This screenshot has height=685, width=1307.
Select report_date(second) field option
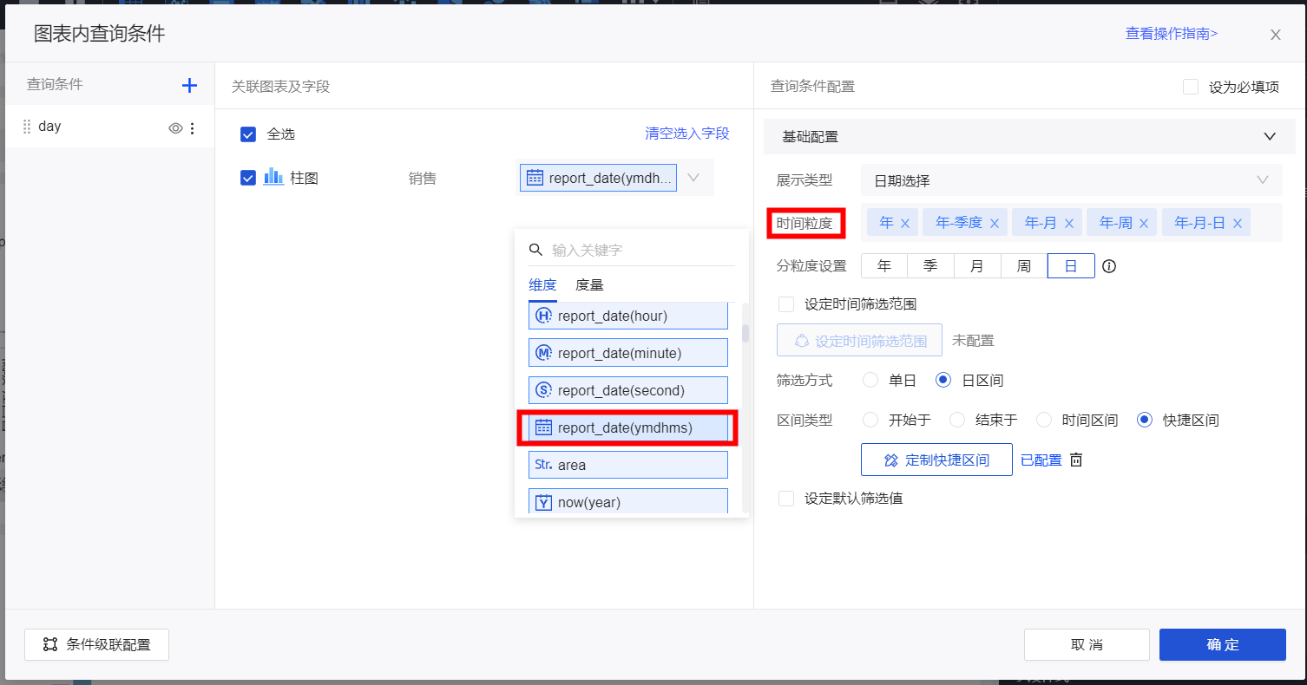[x=627, y=390]
